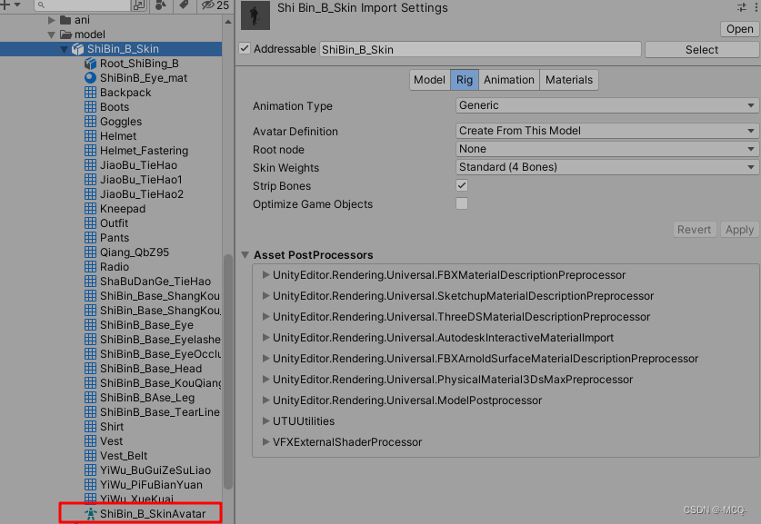
Task: Click the plus create asset button
Action: tap(5, 5)
